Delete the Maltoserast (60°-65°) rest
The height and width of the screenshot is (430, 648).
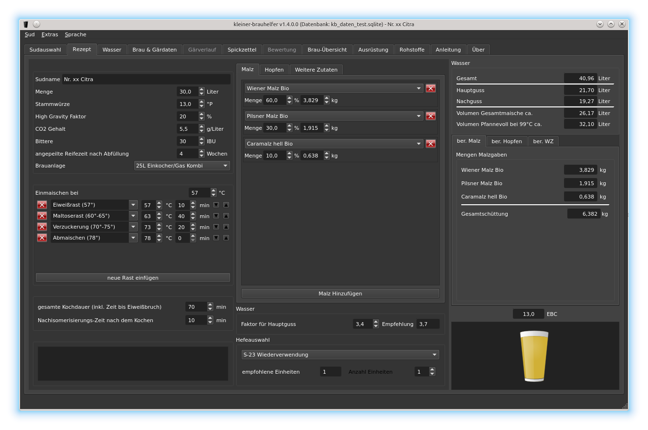(42, 216)
